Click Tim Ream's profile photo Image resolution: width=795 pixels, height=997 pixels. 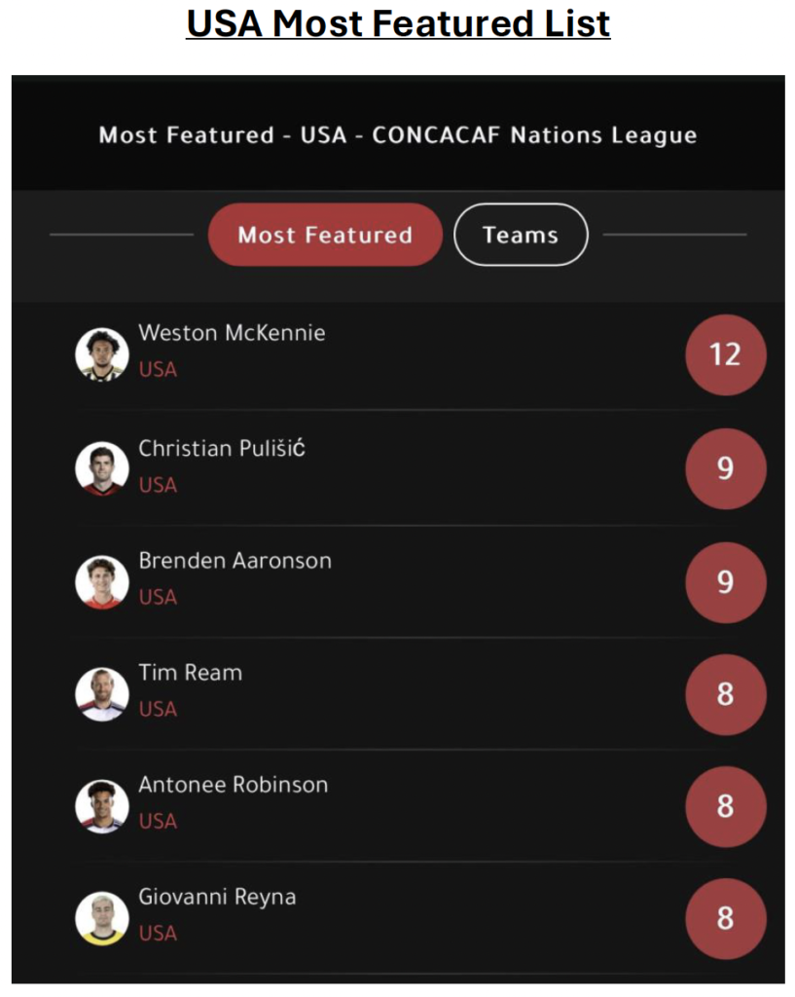click(x=101, y=693)
